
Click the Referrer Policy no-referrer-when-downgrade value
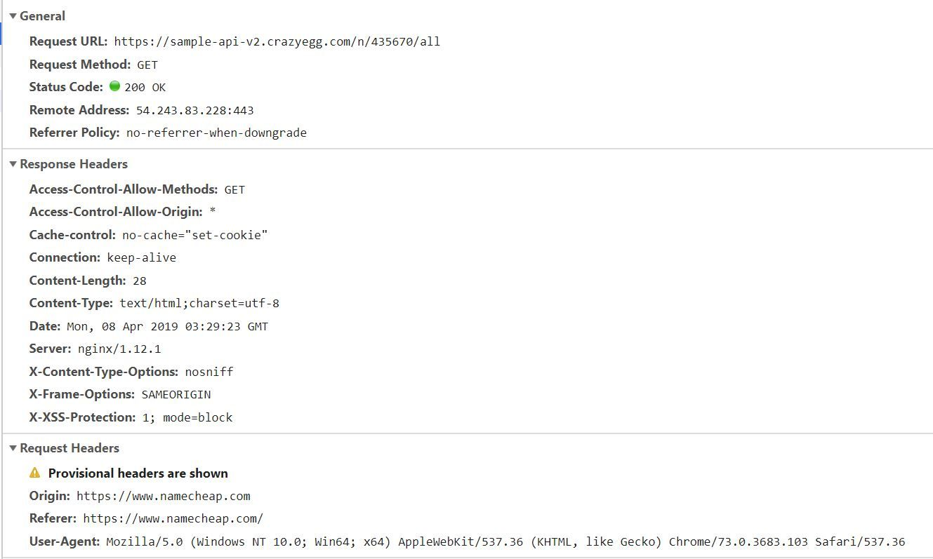point(216,133)
